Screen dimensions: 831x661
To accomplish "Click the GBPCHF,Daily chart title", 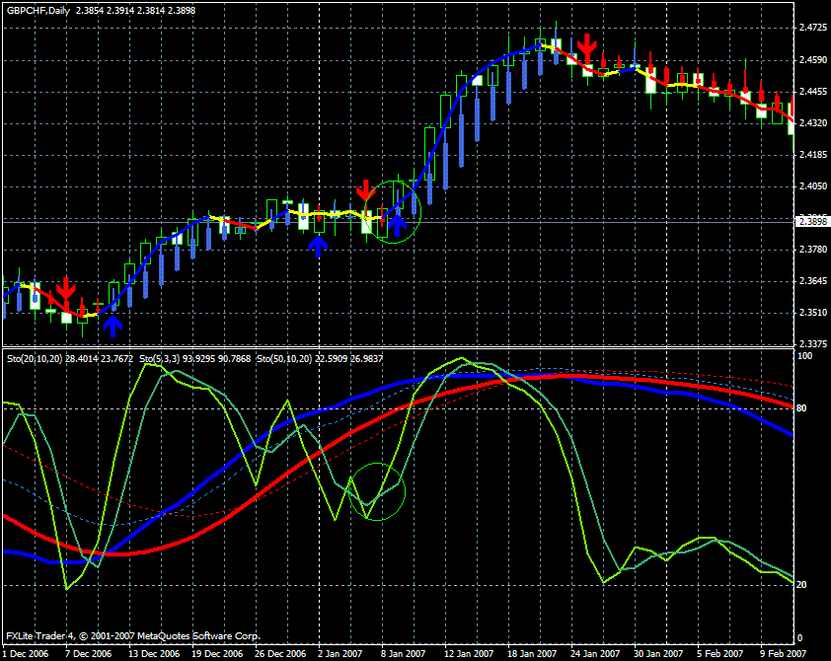I will pyautogui.click(x=38, y=10).
